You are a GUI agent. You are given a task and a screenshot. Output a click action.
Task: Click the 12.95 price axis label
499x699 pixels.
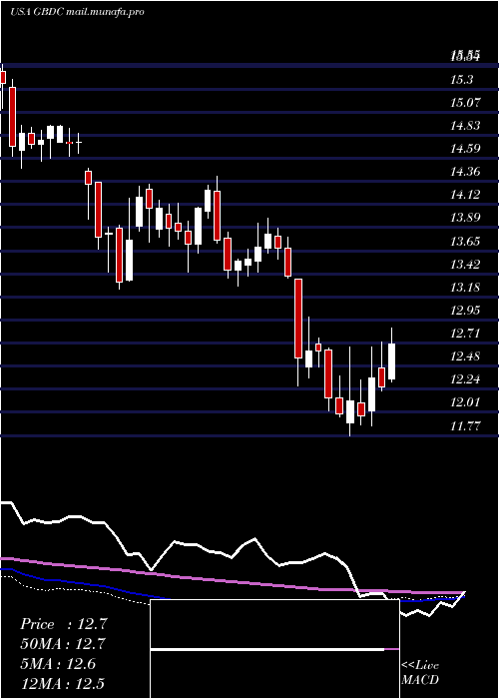[x=466, y=311]
